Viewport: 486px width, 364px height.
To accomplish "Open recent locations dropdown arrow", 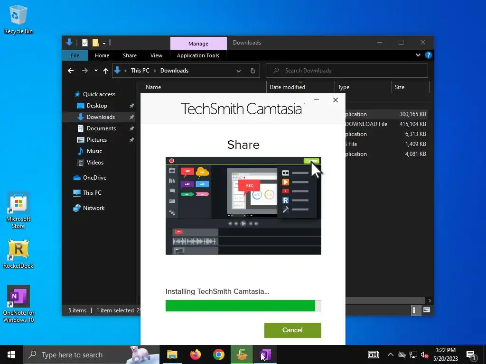I will click(x=96, y=71).
